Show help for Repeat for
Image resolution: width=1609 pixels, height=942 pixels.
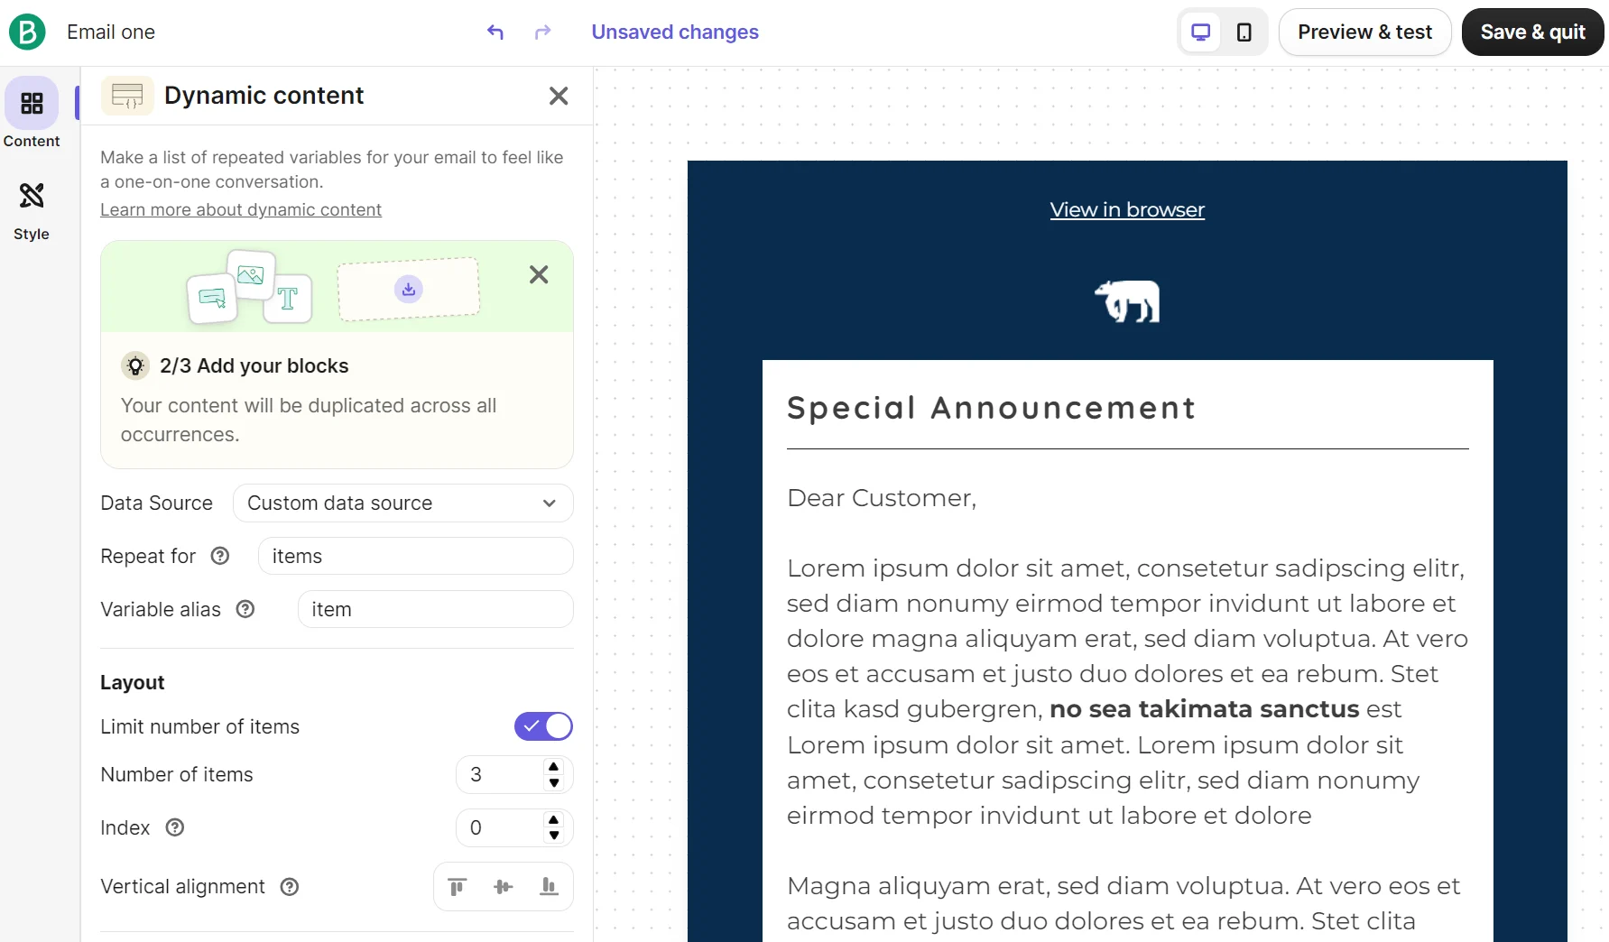click(220, 556)
